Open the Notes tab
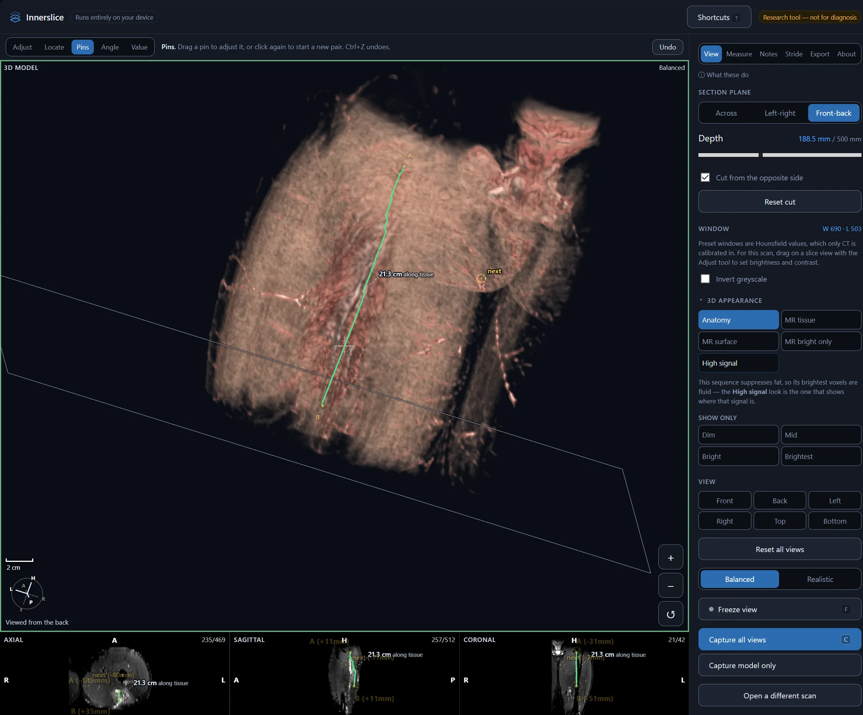The width and height of the screenshot is (863, 715). 768,54
